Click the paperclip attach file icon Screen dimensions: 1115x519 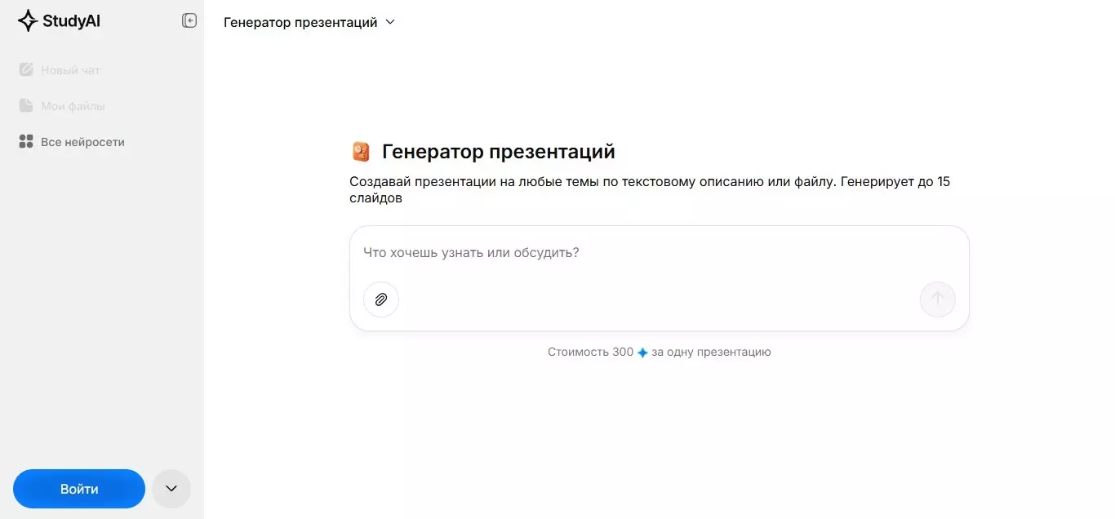pyautogui.click(x=381, y=299)
